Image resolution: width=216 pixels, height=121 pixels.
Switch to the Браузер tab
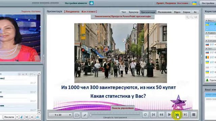134,12
